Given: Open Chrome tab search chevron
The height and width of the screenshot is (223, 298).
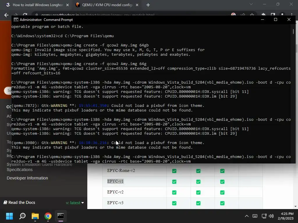Looking at the screenshot, I should click(251, 4).
